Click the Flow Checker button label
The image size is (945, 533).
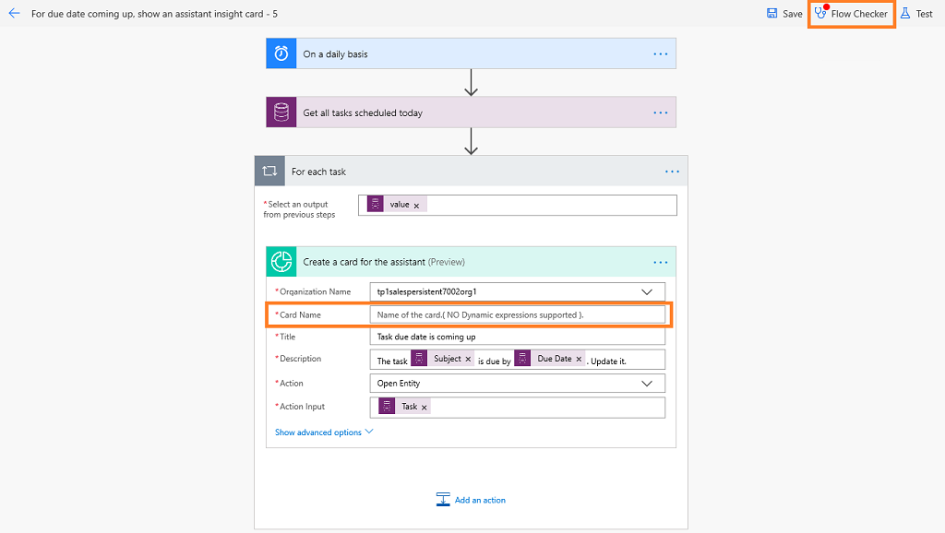click(859, 14)
